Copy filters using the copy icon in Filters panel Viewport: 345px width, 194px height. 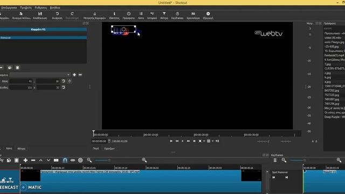[x=10, y=67]
